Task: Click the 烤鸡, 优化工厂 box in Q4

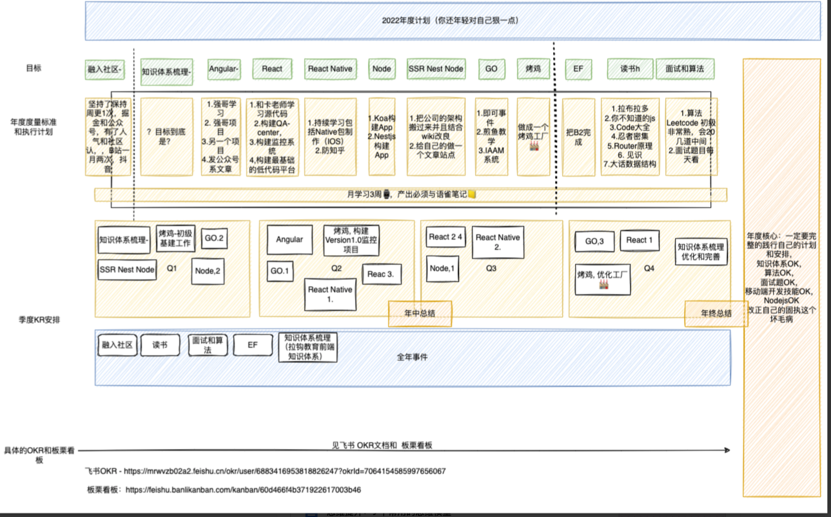Action: (x=603, y=279)
